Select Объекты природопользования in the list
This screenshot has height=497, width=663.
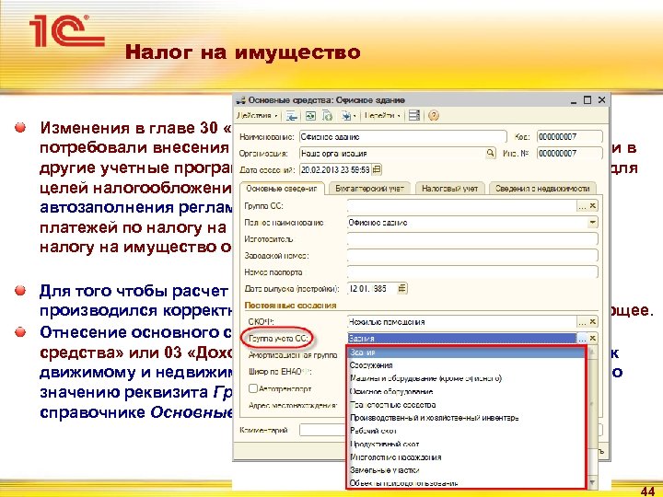click(x=467, y=482)
